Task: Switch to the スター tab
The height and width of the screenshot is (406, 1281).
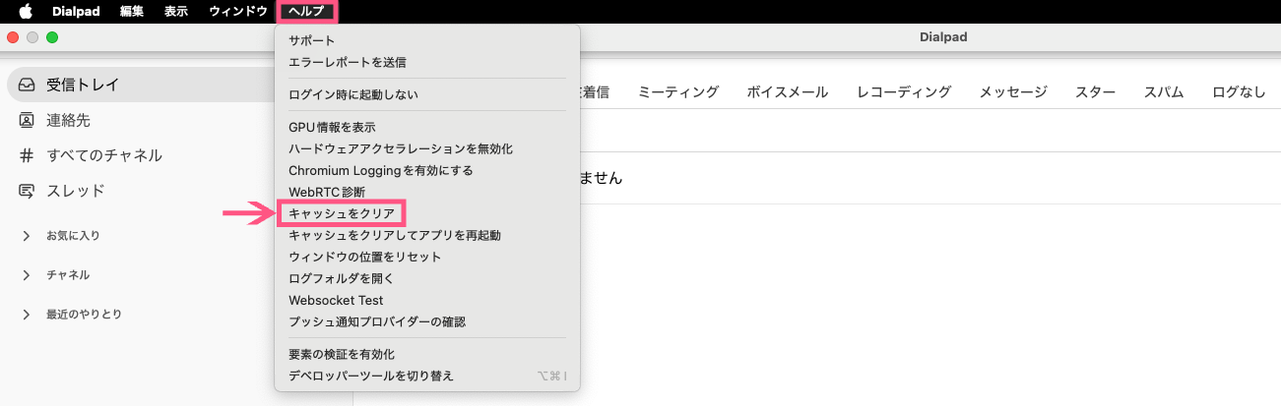Action: [1096, 92]
